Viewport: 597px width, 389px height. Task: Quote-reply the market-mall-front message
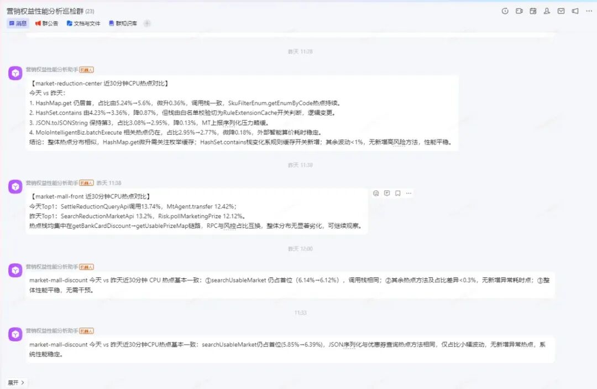[386, 193]
